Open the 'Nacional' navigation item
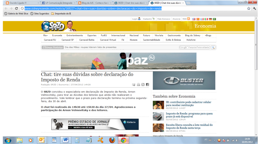The image size is (260, 144). click(x=134, y=35)
